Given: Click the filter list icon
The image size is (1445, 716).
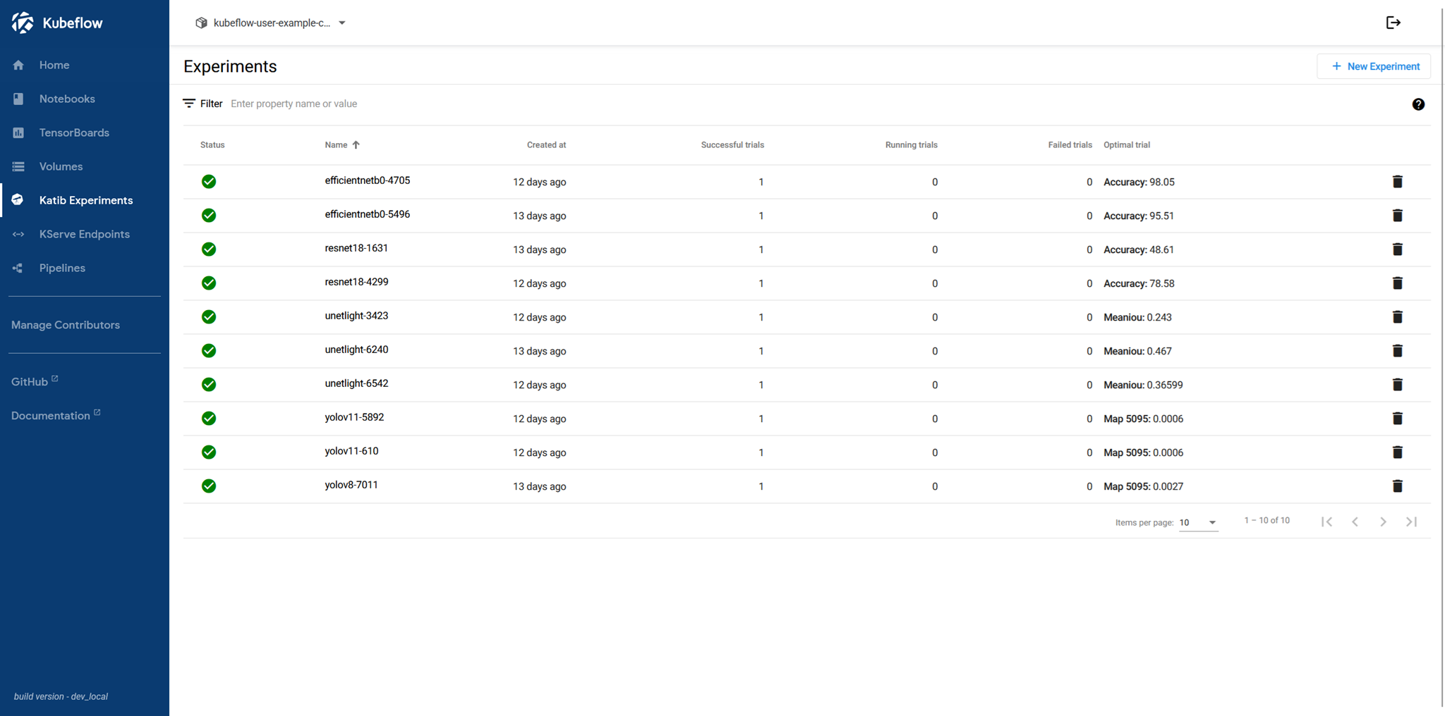Looking at the screenshot, I should 189,104.
